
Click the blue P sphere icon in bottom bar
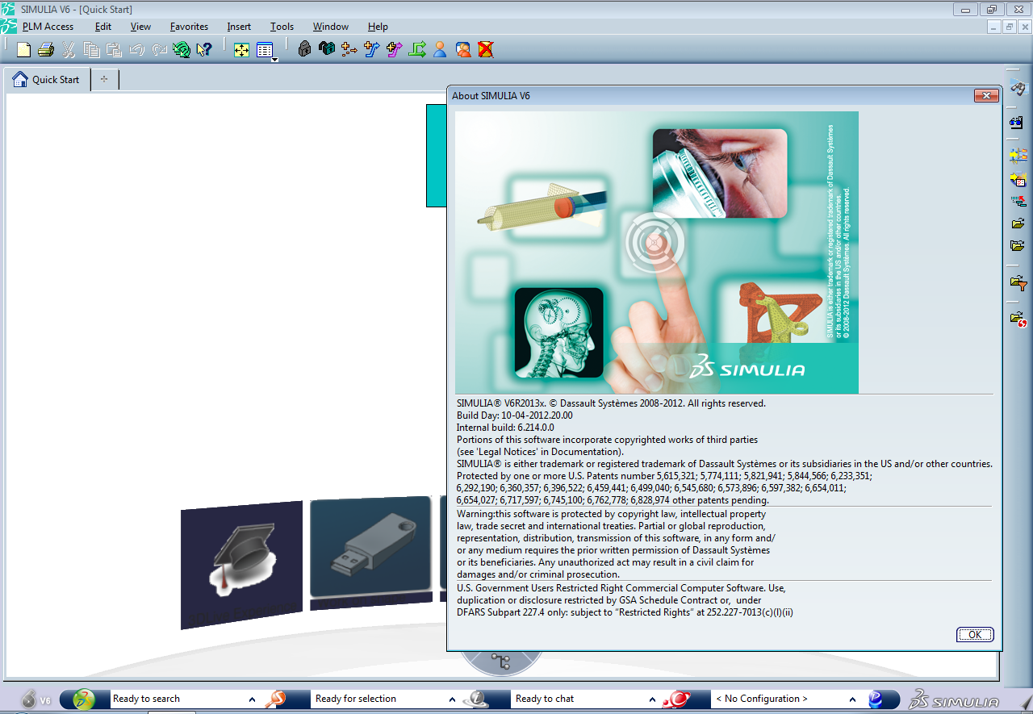click(876, 699)
